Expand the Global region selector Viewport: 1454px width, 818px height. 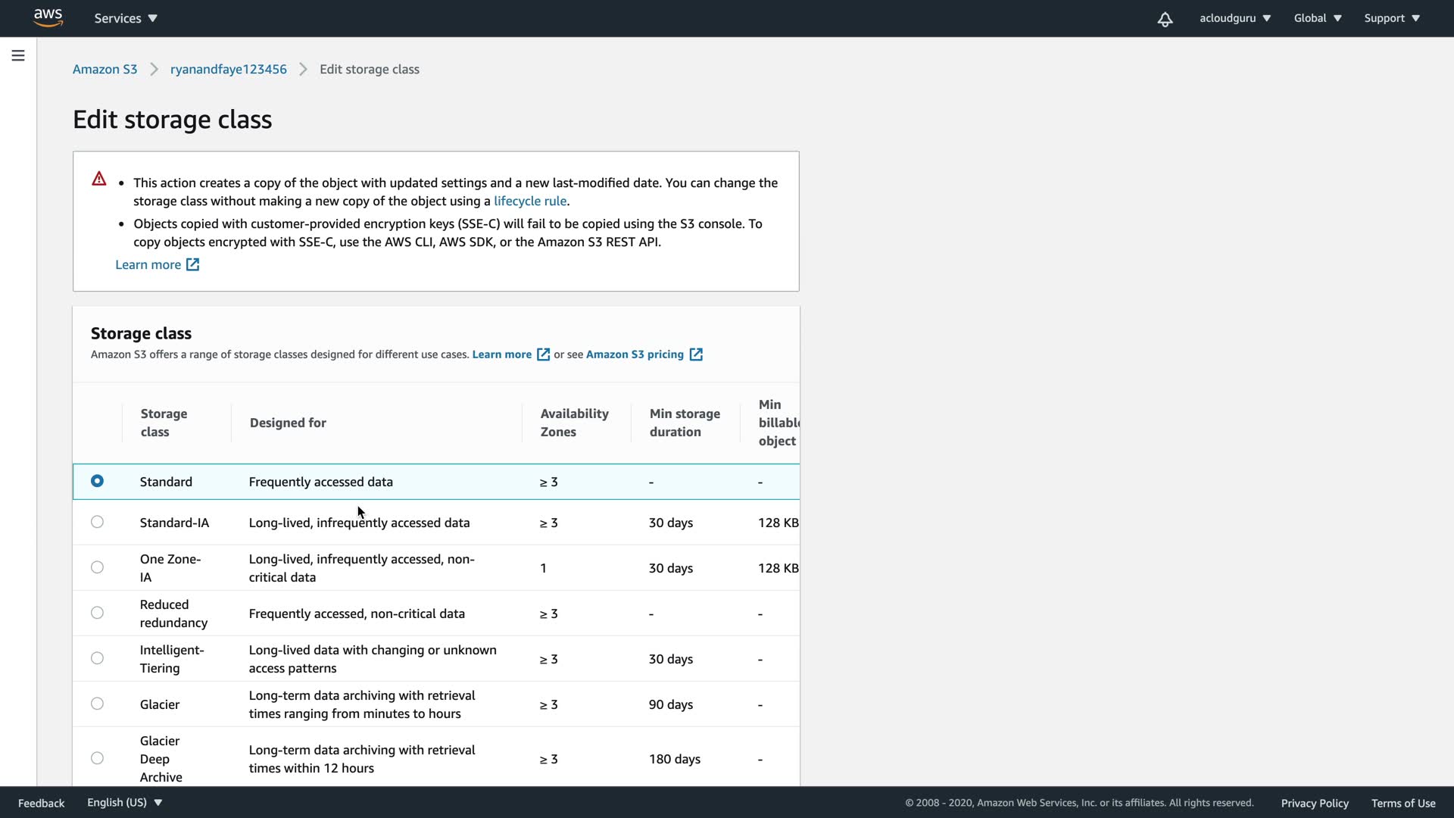pyautogui.click(x=1317, y=18)
